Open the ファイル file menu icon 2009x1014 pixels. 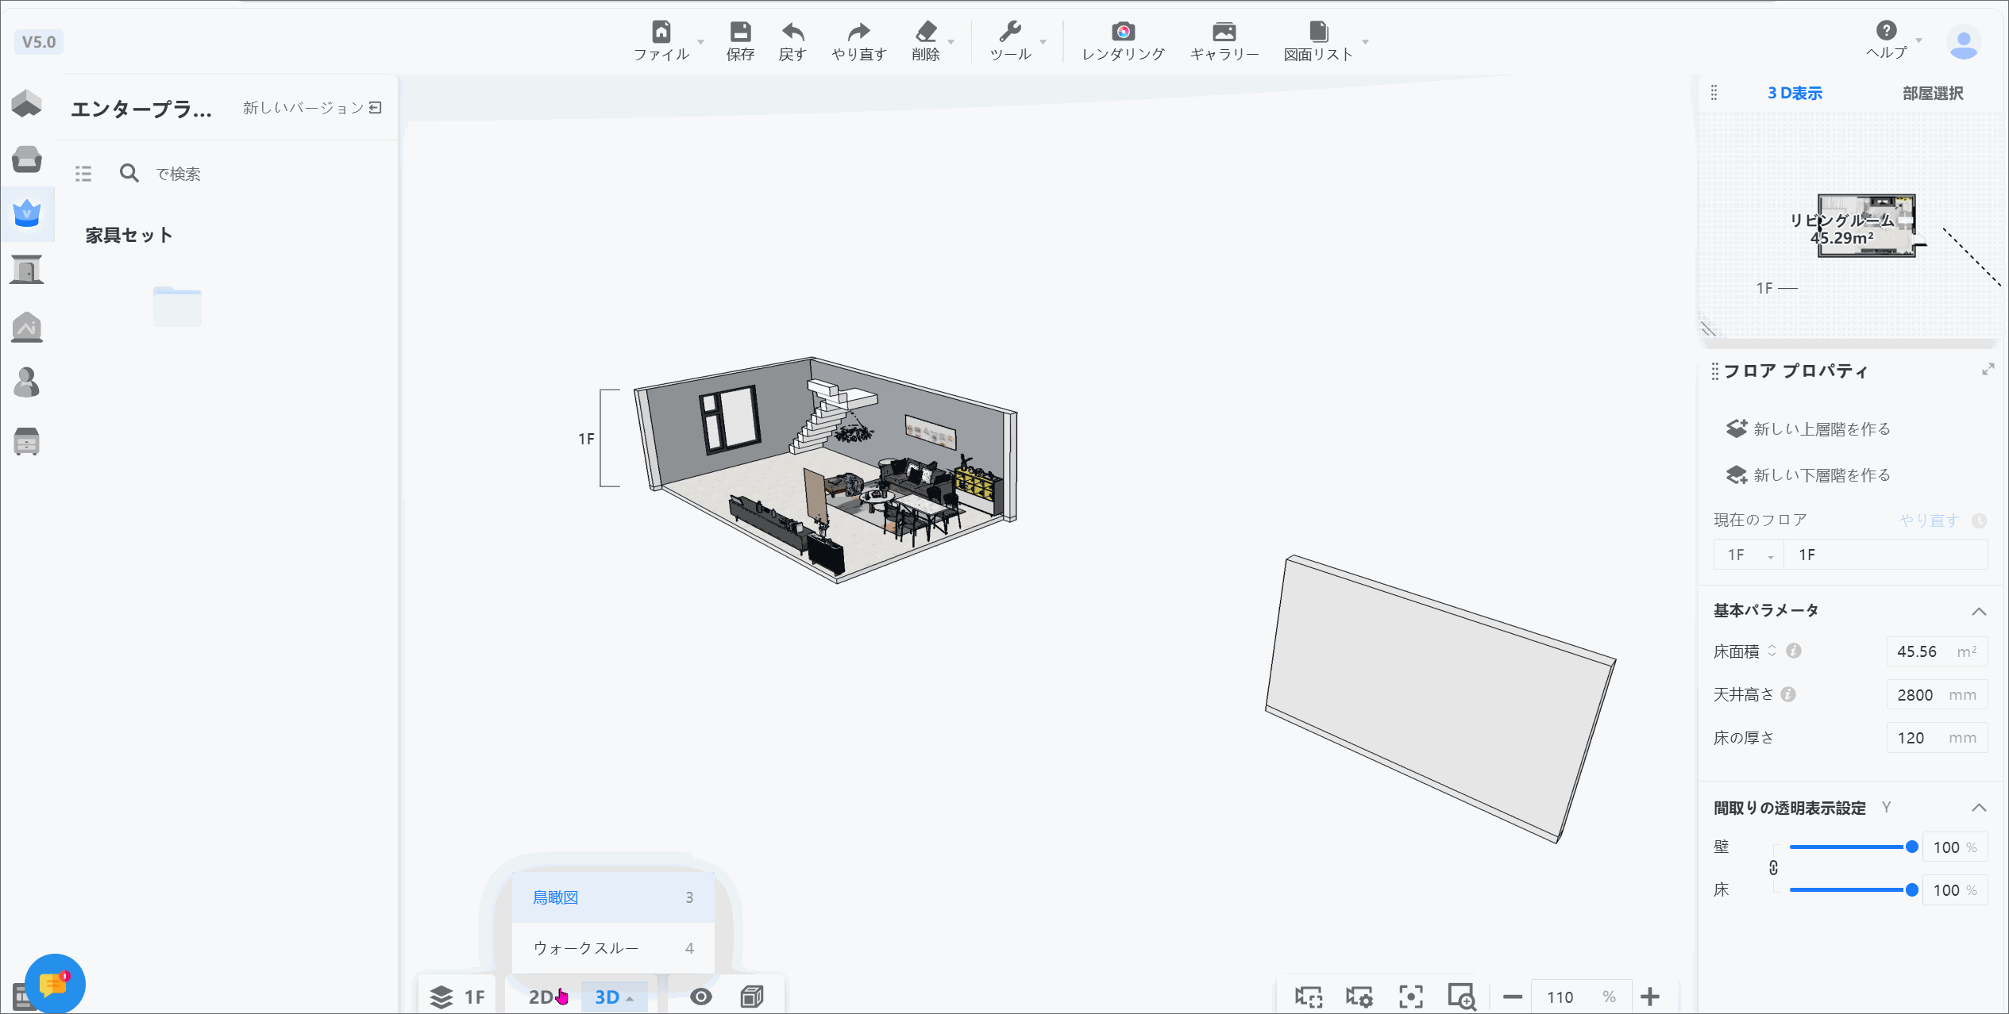tap(661, 32)
